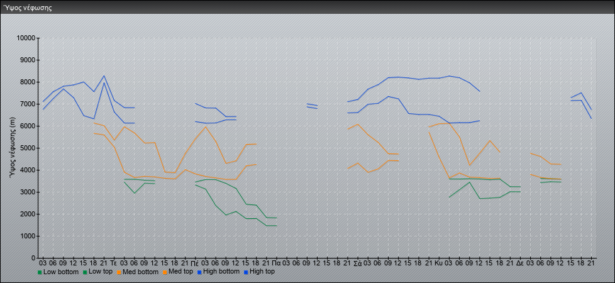Click the Πέ day label on x-axis

tap(195, 262)
